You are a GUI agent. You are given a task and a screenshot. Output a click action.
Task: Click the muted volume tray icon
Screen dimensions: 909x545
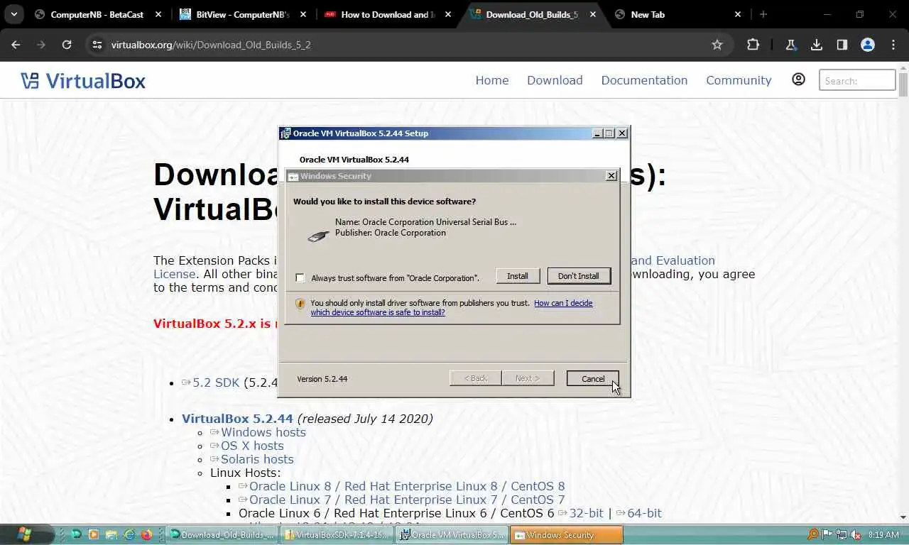(856, 534)
